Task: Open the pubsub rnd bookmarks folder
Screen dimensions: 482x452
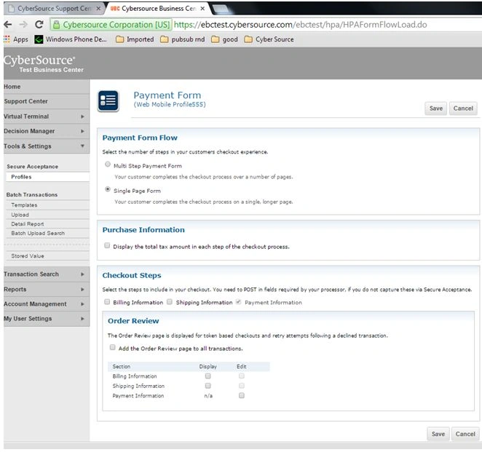Action: pyautogui.click(x=183, y=39)
